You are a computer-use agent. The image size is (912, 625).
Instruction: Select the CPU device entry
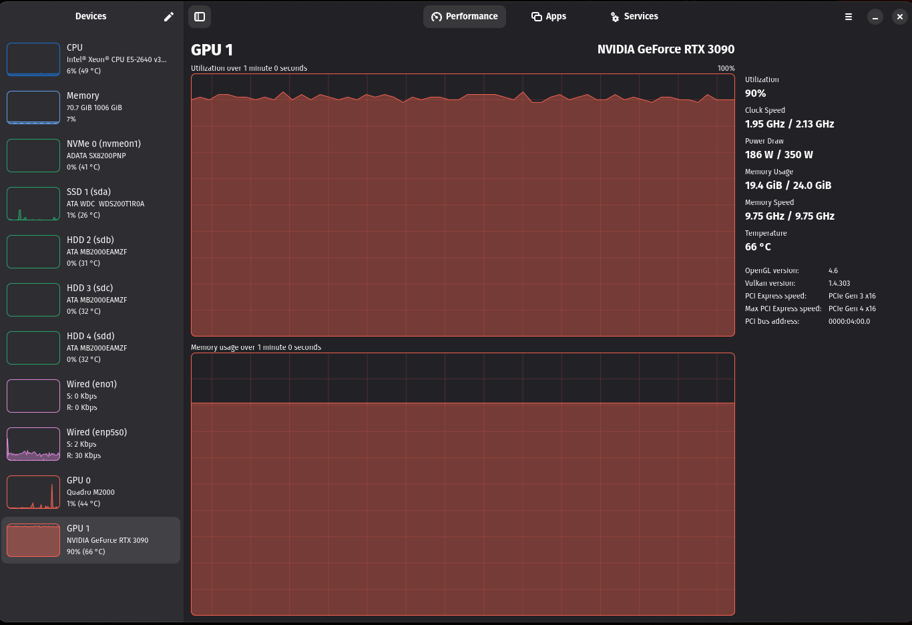click(x=91, y=59)
